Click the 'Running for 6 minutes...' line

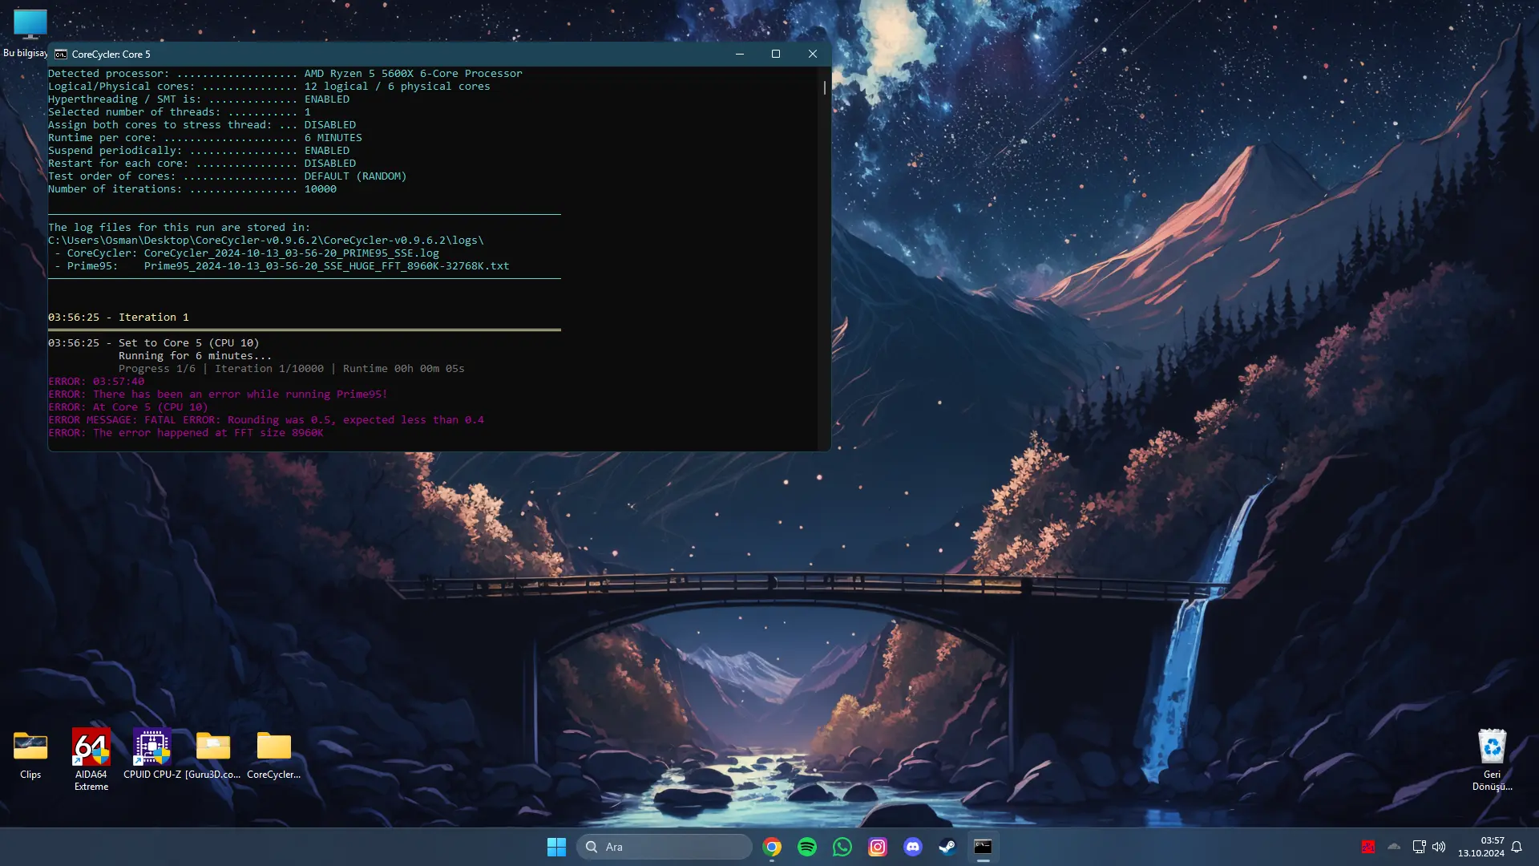(196, 356)
